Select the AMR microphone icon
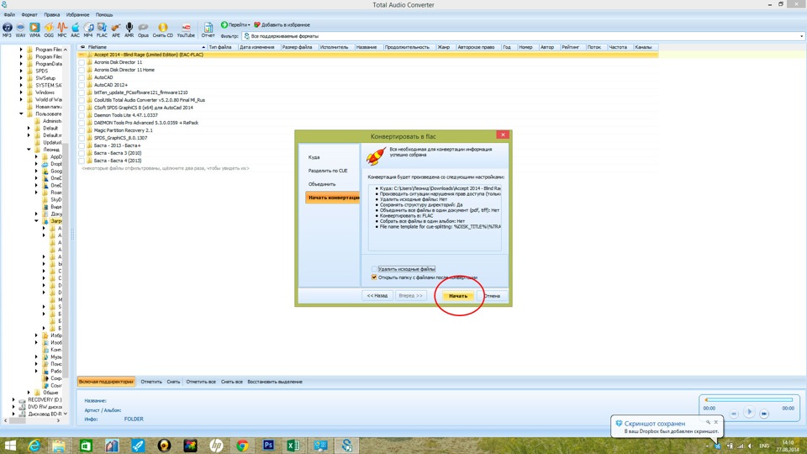This screenshot has width=807, height=454. point(129,30)
